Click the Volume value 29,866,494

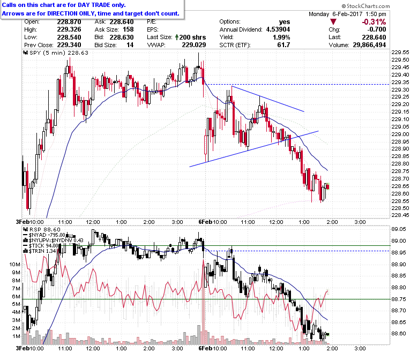click(x=369, y=45)
